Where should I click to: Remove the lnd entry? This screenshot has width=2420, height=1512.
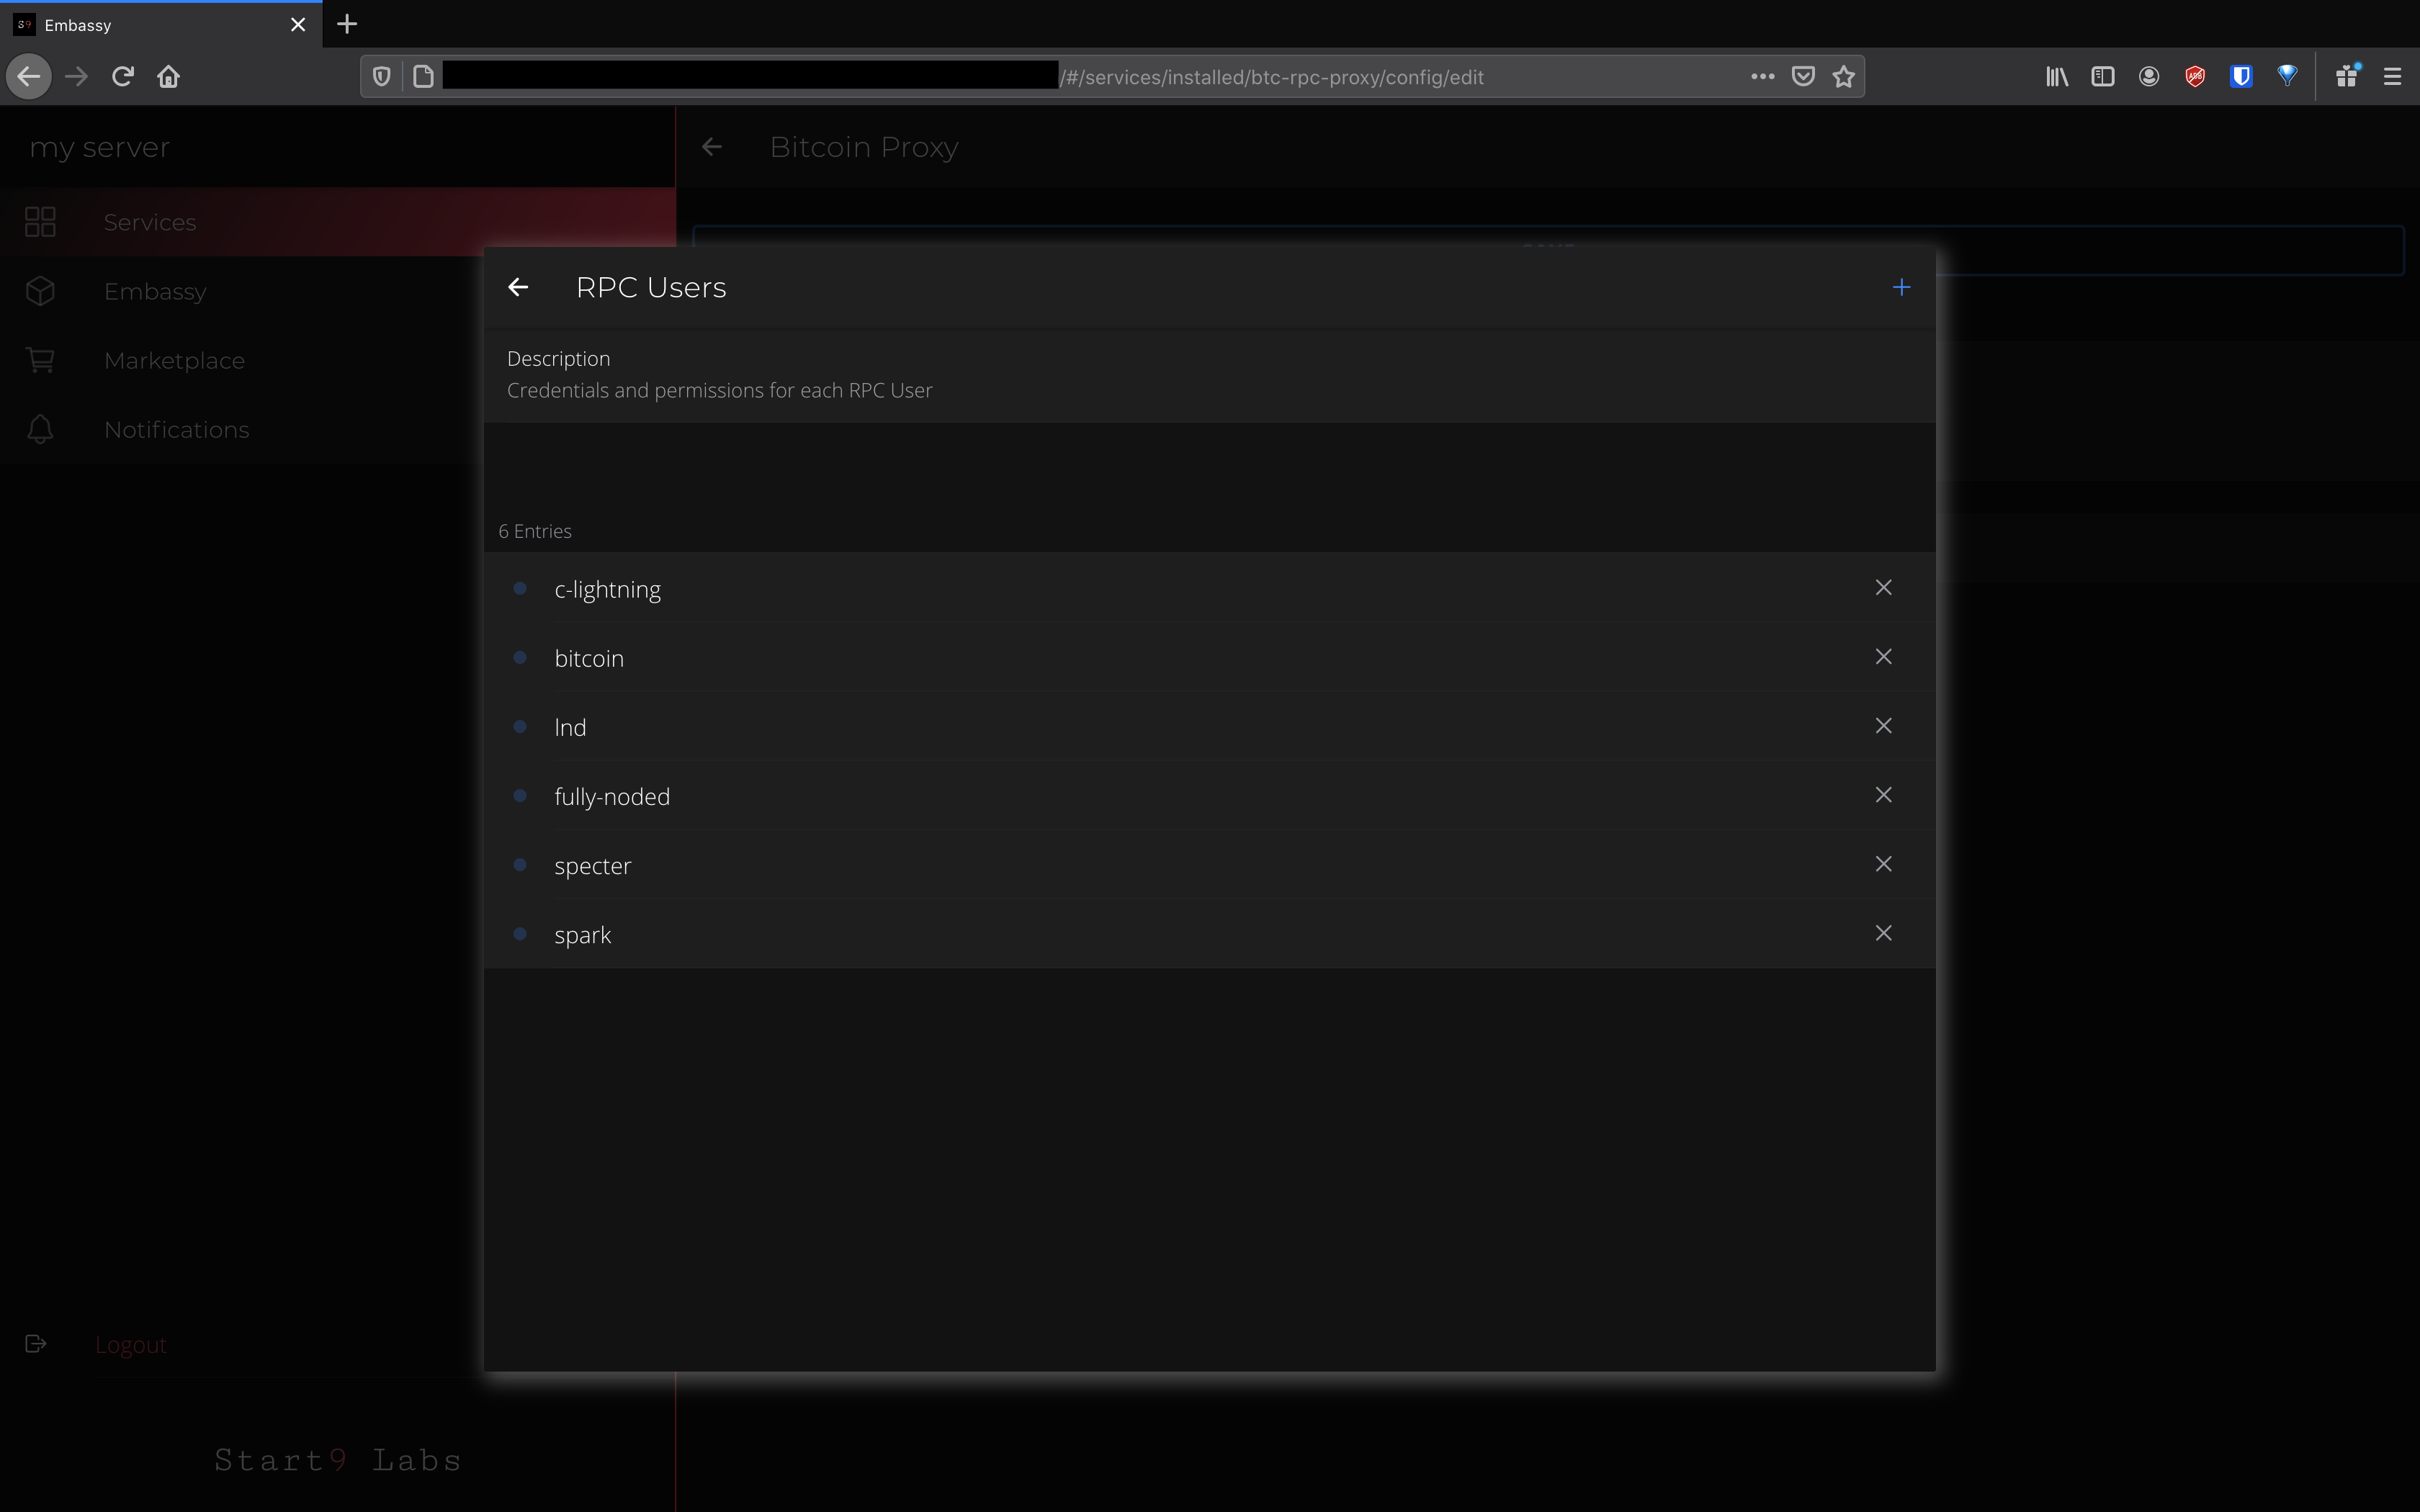click(x=1883, y=726)
